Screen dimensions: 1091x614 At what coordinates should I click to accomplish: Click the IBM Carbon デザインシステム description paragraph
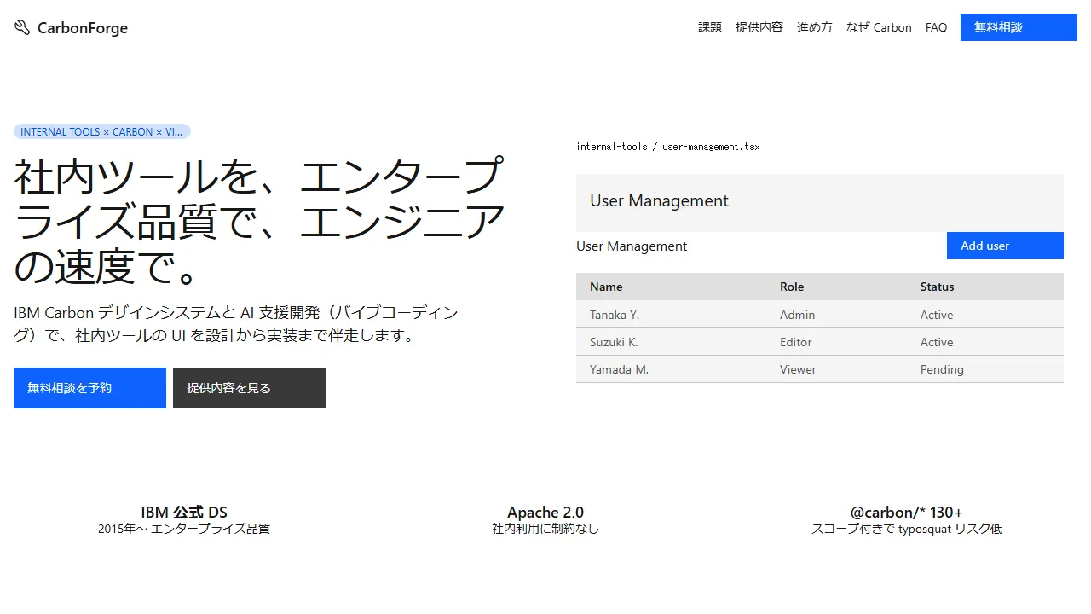coord(236,324)
